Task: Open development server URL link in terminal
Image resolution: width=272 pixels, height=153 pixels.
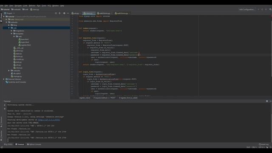Action: pyautogui.click(x=49, y=120)
